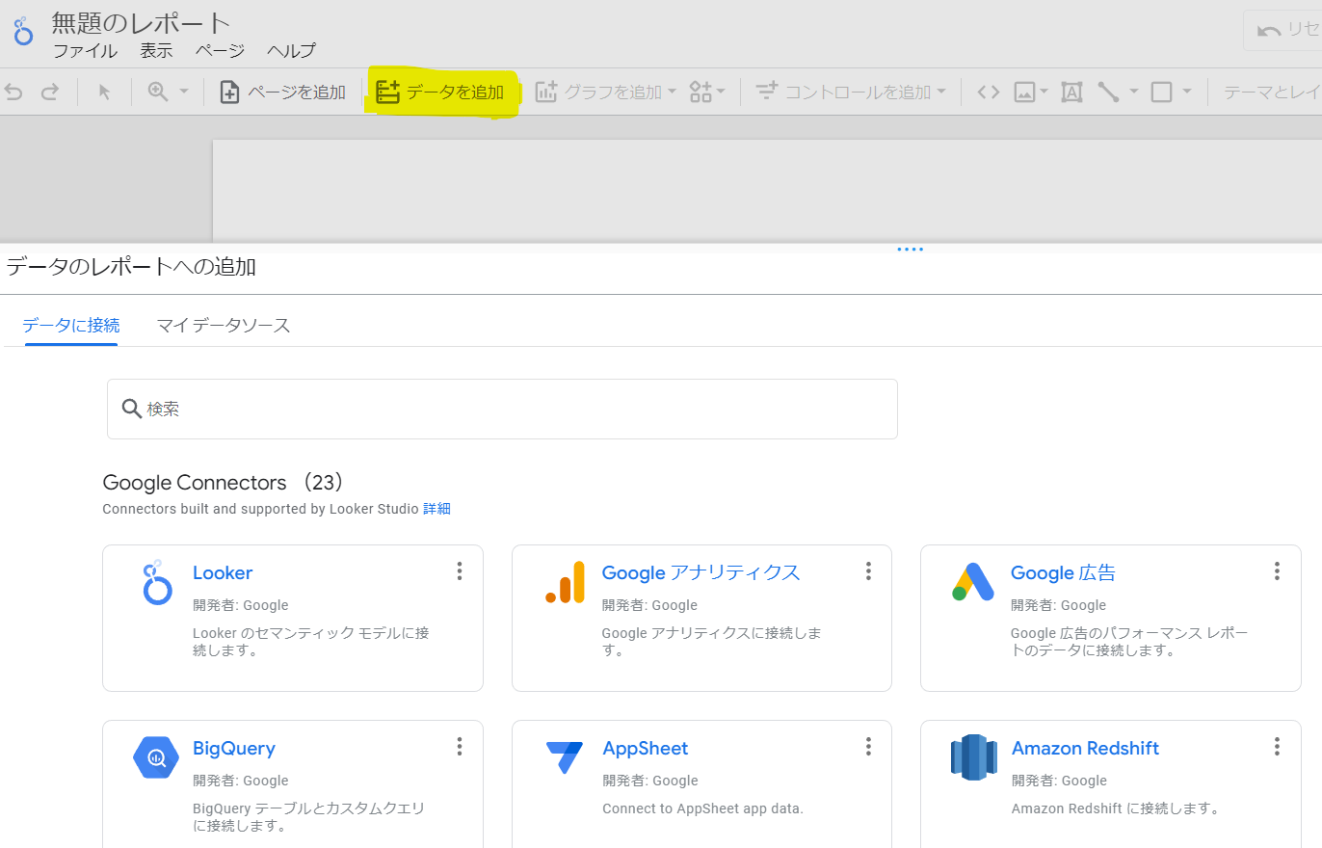Click the BigQuery hexagon logo
Image resolution: width=1322 pixels, height=848 pixels.
pos(156,757)
